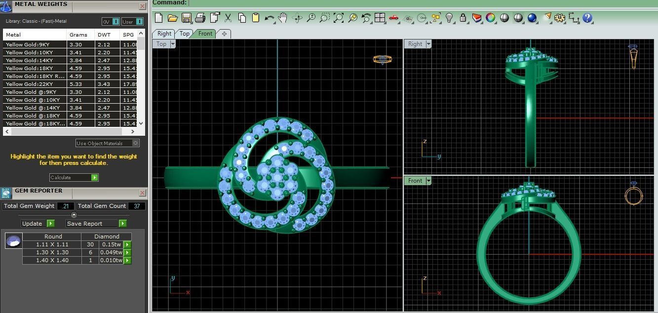This screenshot has width=658, height=313.
Task: Click the New file icon
Action: click(158, 18)
